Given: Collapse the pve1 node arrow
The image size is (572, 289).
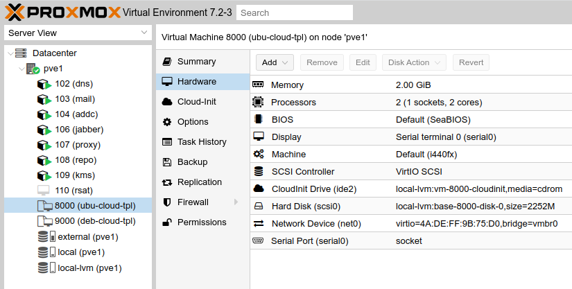Looking at the screenshot, I should (22, 69).
